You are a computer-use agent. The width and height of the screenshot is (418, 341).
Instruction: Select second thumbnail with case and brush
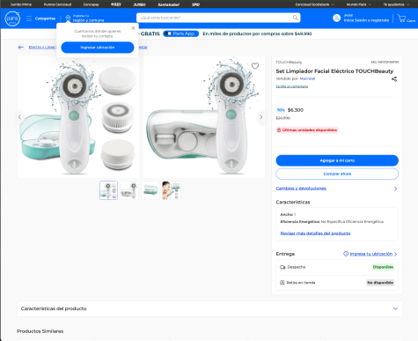129,190
